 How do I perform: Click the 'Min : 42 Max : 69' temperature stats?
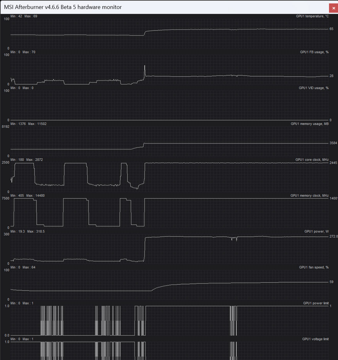24,16
